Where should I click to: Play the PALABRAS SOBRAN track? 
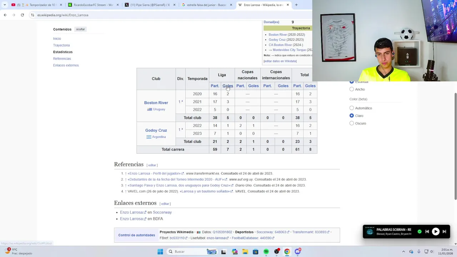[436, 232]
